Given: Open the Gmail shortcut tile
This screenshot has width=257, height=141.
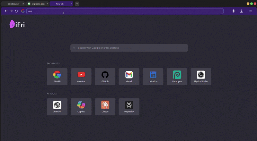Looking at the screenshot, I should click(129, 77).
